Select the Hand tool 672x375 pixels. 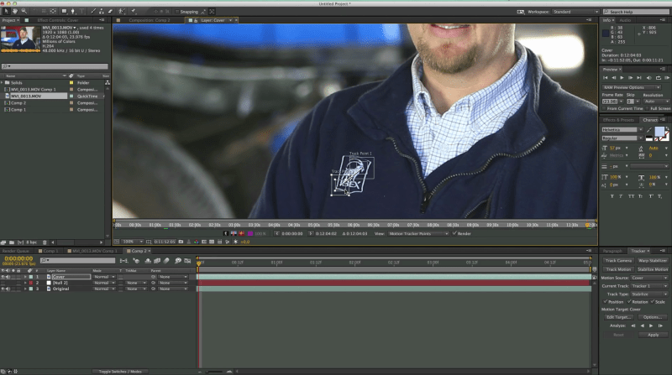pos(15,11)
